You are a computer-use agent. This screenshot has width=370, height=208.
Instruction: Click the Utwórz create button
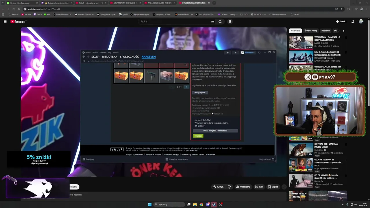pos(341,21)
